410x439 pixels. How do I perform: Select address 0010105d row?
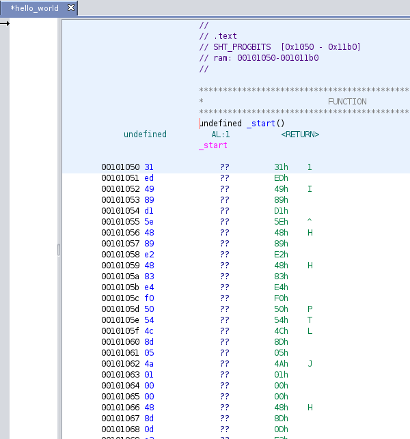(120, 309)
